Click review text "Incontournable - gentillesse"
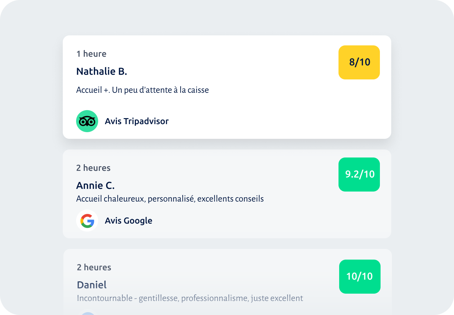 coord(190,298)
